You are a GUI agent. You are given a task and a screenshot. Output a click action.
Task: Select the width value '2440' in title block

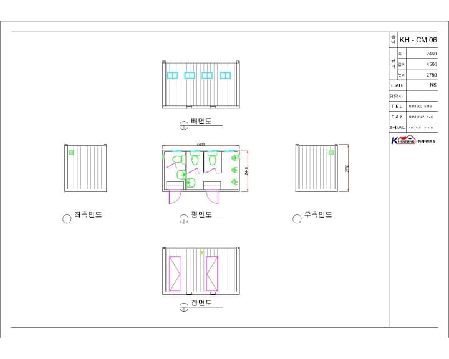click(431, 54)
